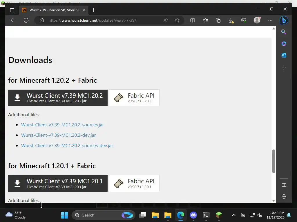
Task: Open Outlook sidebar app
Action: point(284,55)
